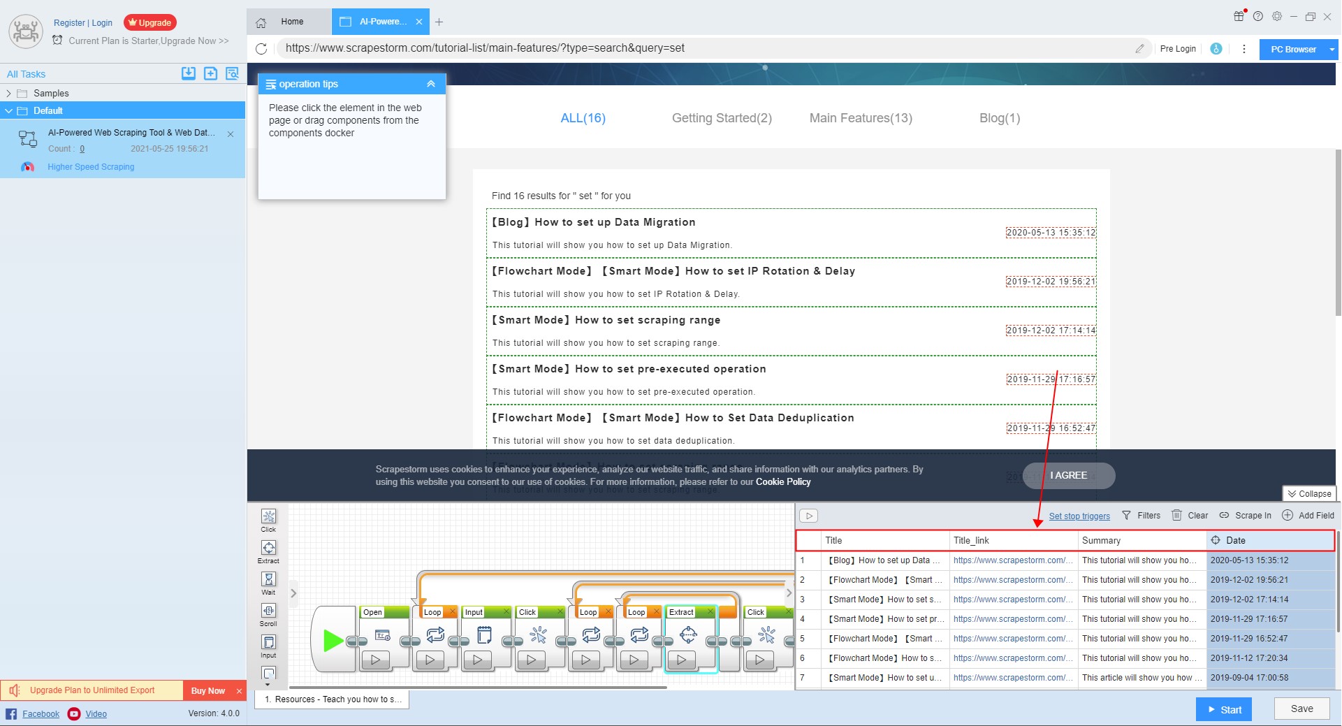Select the Extract component in the docker
This screenshot has height=726, width=1342.
tap(268, 551)
